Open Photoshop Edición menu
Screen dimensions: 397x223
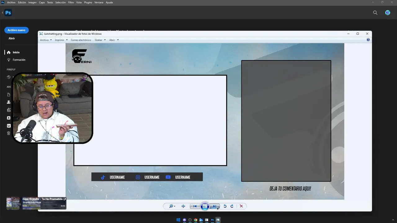pos(22,2)
